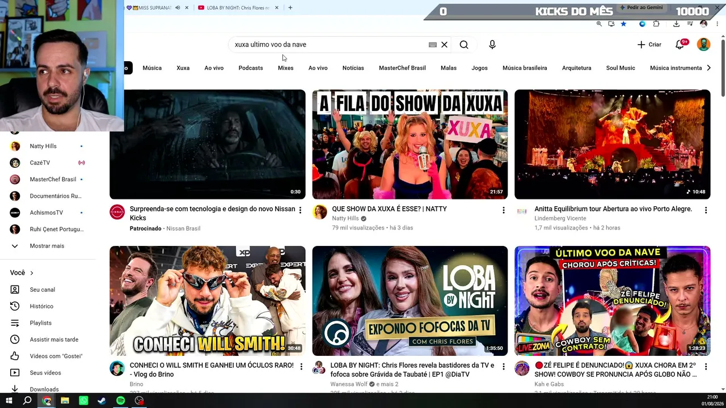This screenshot has width=726, height=408.
Task: Open options menu for QUE SHOW DA XUXA video
Action: click(x=503, y=210)
